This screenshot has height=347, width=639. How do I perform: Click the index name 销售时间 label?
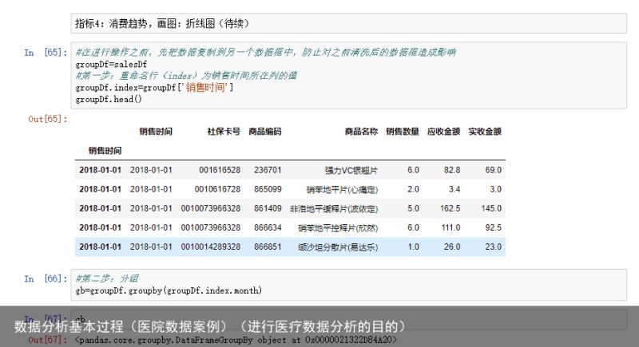[x=105, y=151]
